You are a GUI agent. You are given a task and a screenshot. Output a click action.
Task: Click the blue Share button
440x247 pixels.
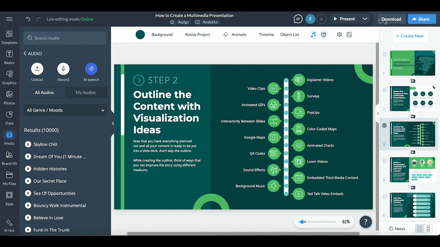click(422, 19)
